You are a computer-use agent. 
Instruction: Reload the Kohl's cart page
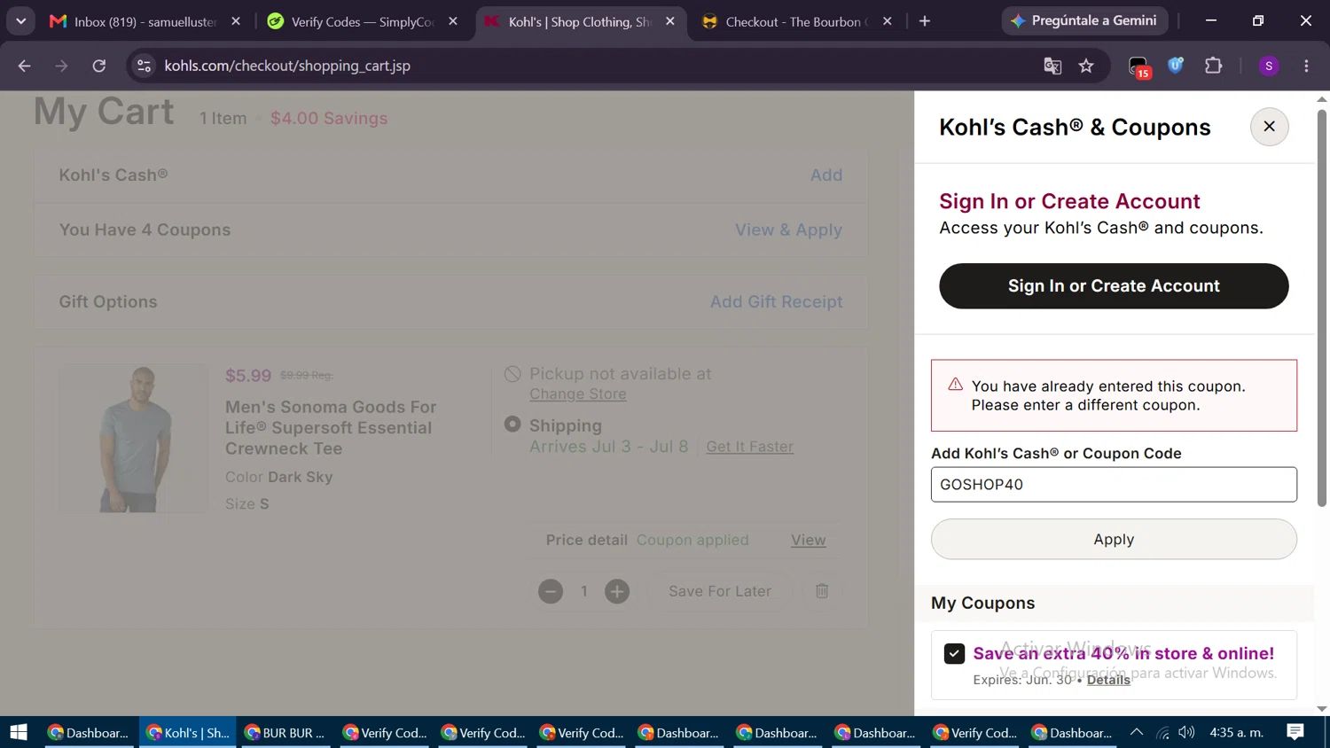coord(99,66)
